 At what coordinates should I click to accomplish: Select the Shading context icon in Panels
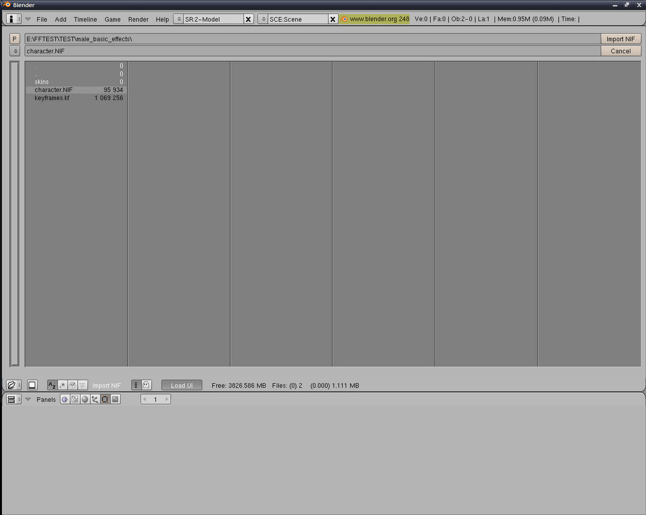click(85, 400)
